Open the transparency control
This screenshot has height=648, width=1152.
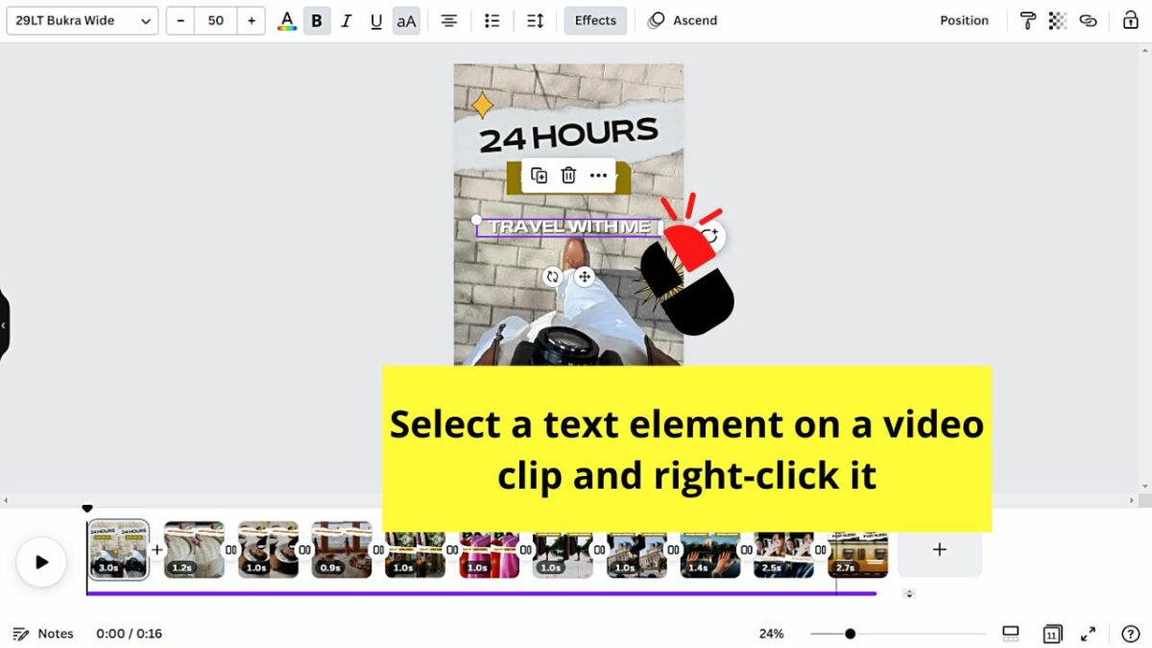(1057, 20)
